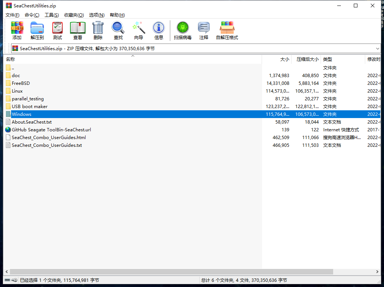384x287 pixels.
Task: Click status text 已经选择 1 个文件夹
Action: (x=41, y=280)
